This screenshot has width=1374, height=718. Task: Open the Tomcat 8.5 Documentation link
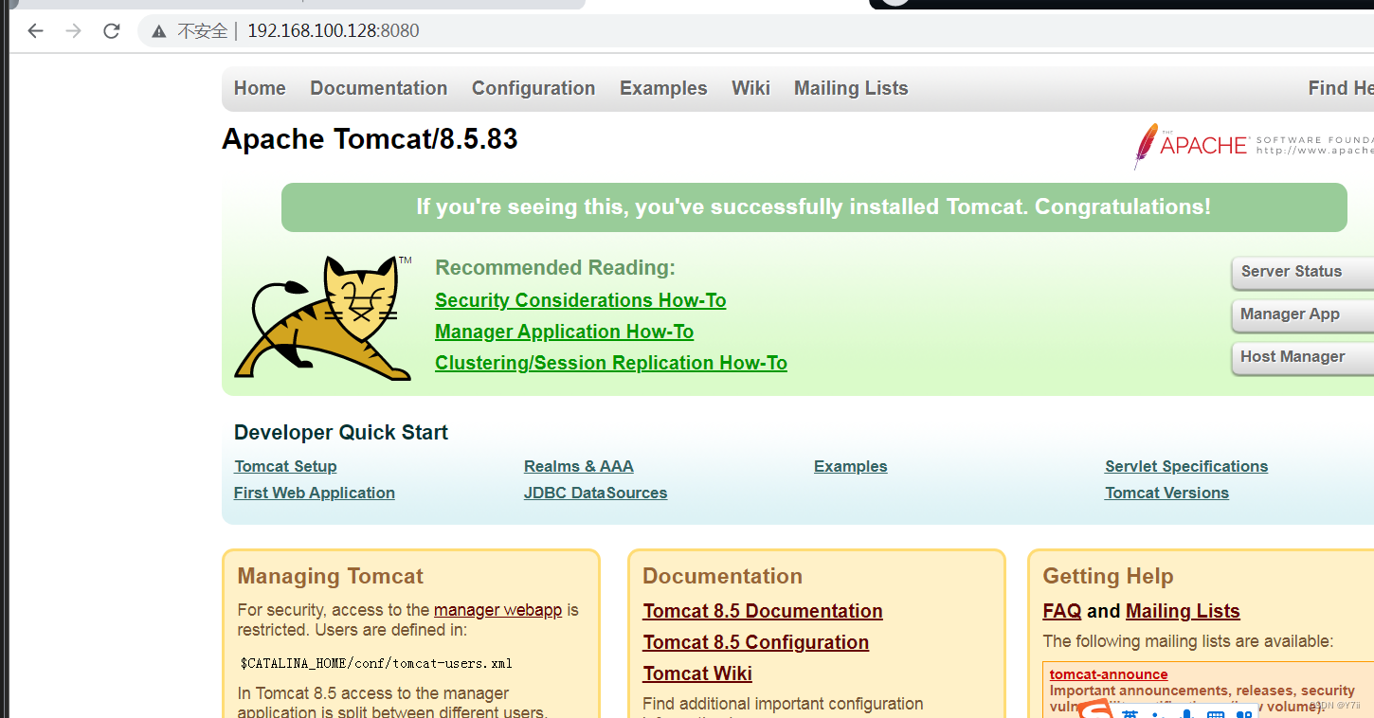763,611
